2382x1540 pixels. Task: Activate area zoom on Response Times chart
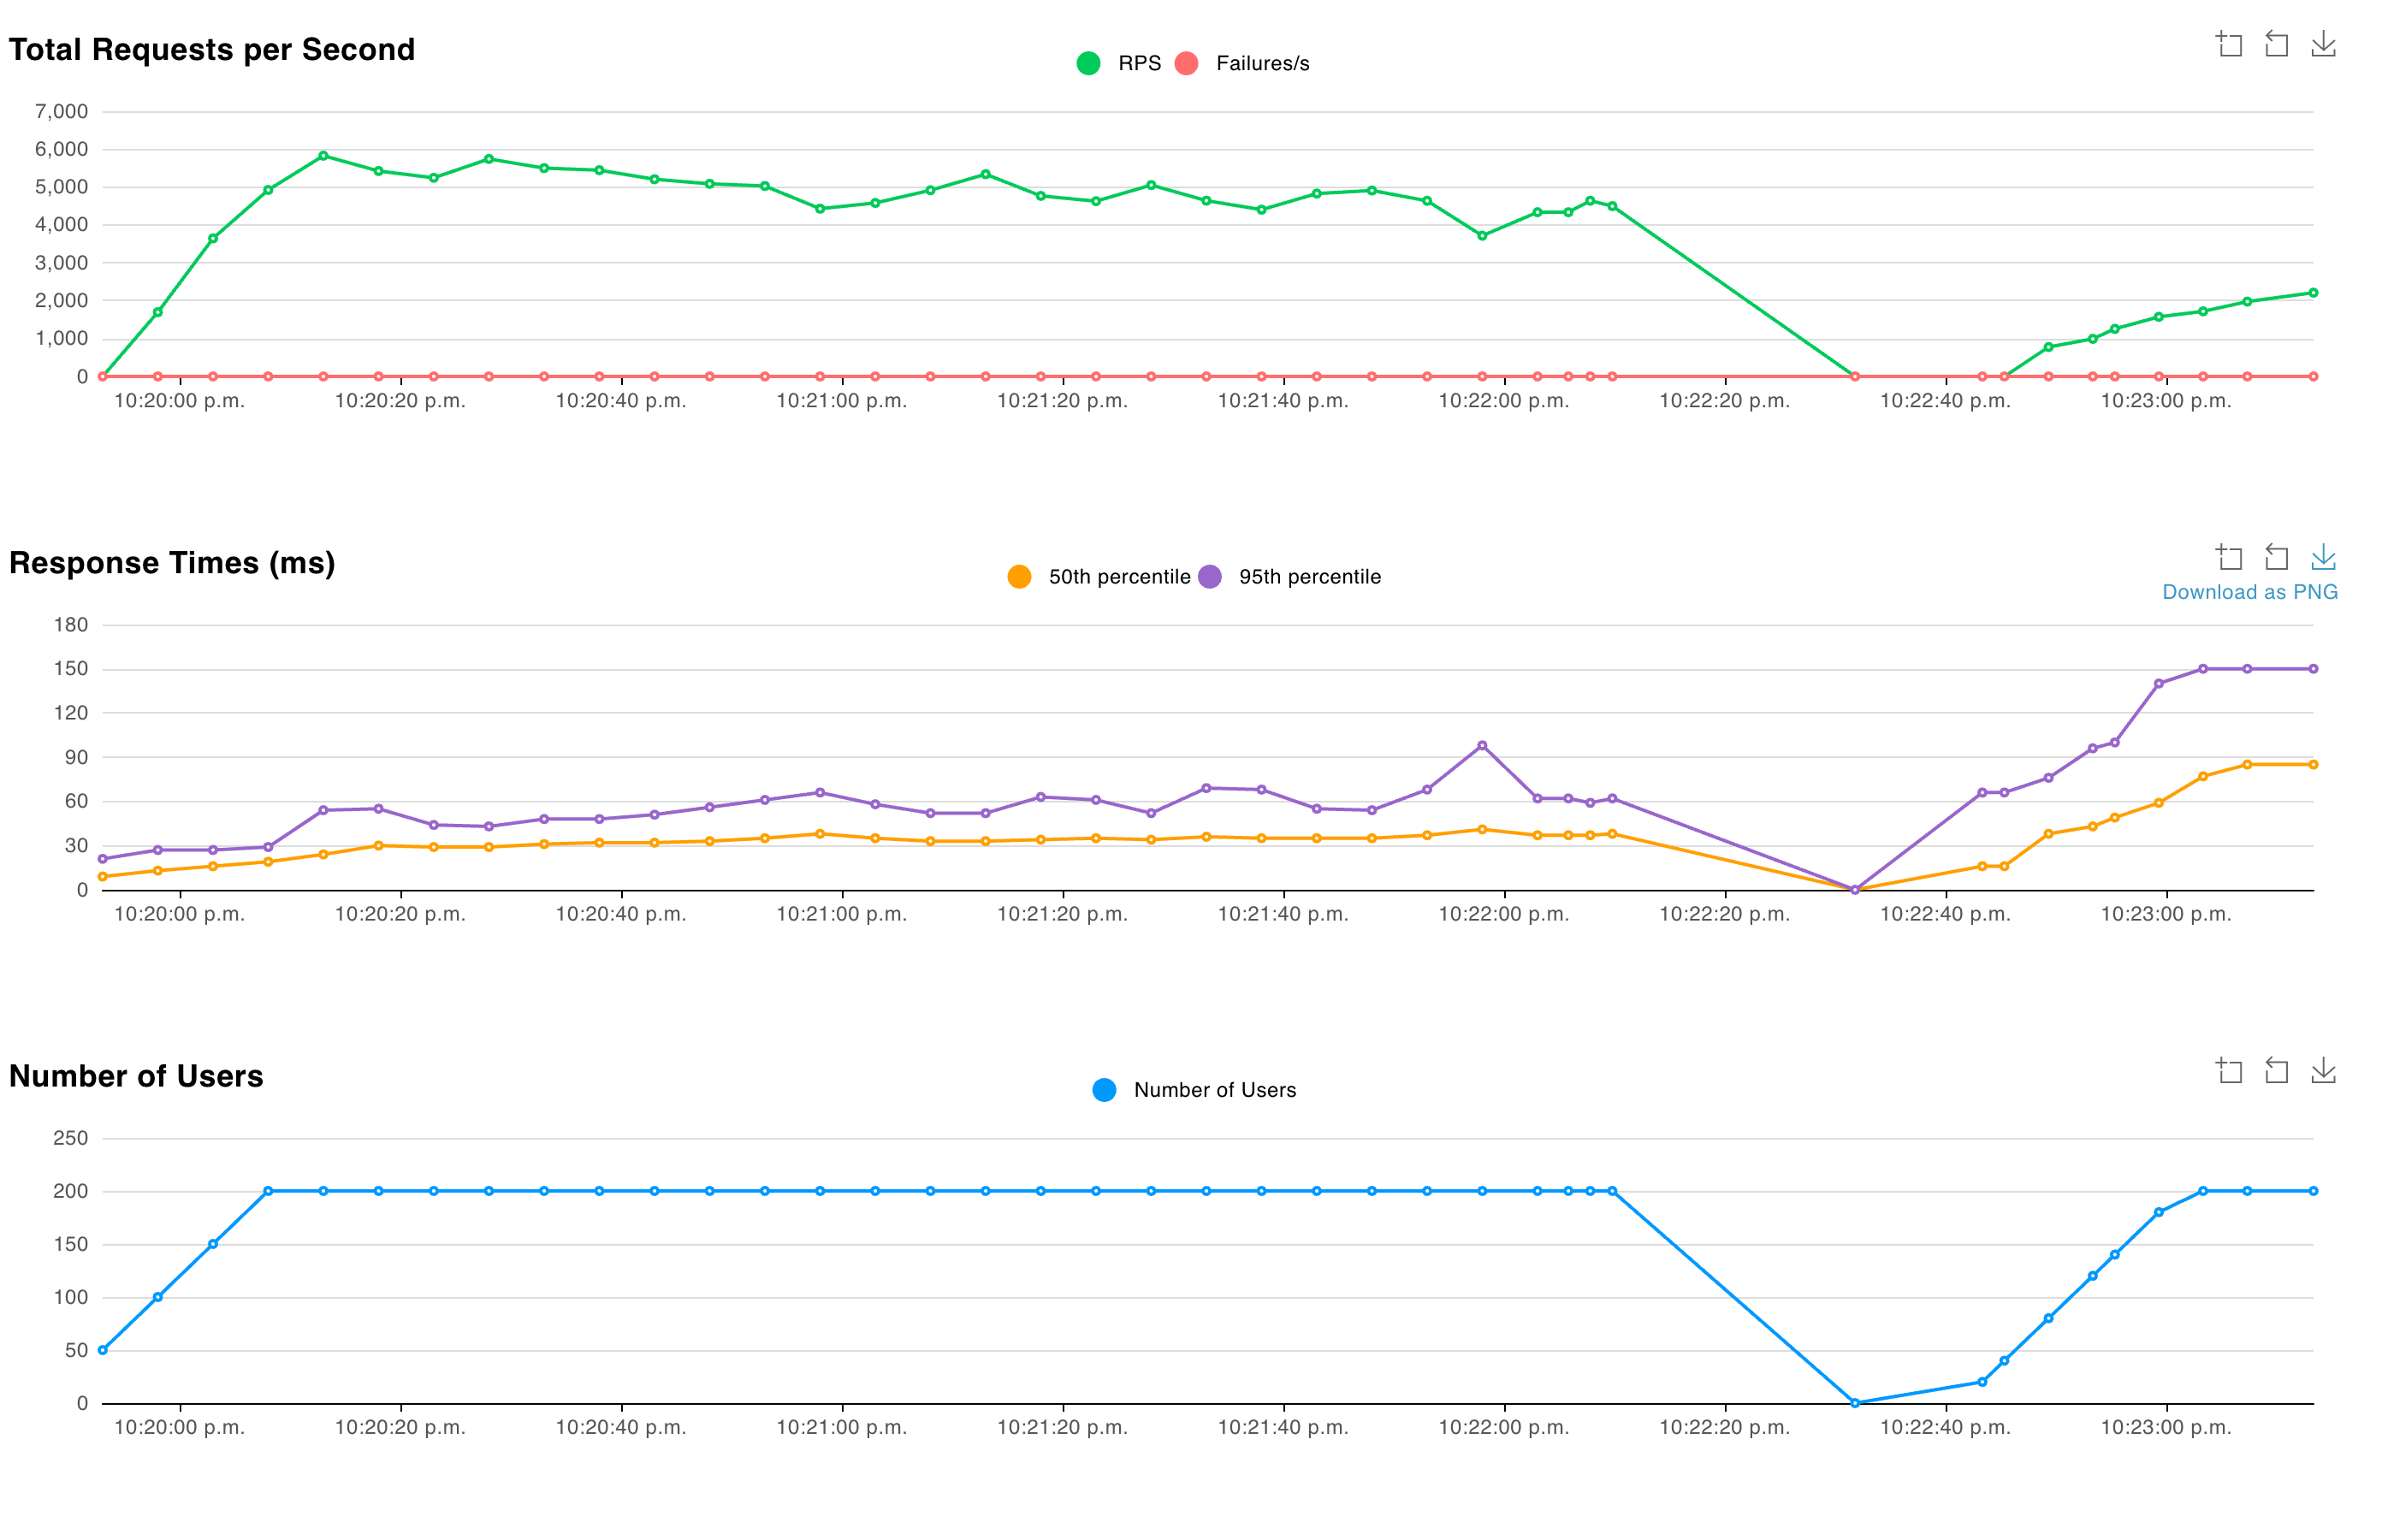tap(2229, 557)
